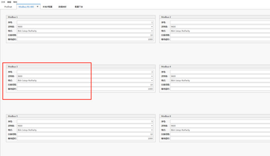Open the 文件 menu
Viewport: 270px width, 156px height.
(3, 2)
